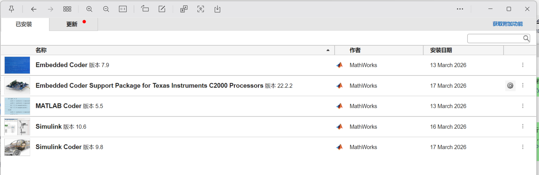Sort by 名称 column header
This screenshot has width=539, height=175.
(x=41, y=50)
